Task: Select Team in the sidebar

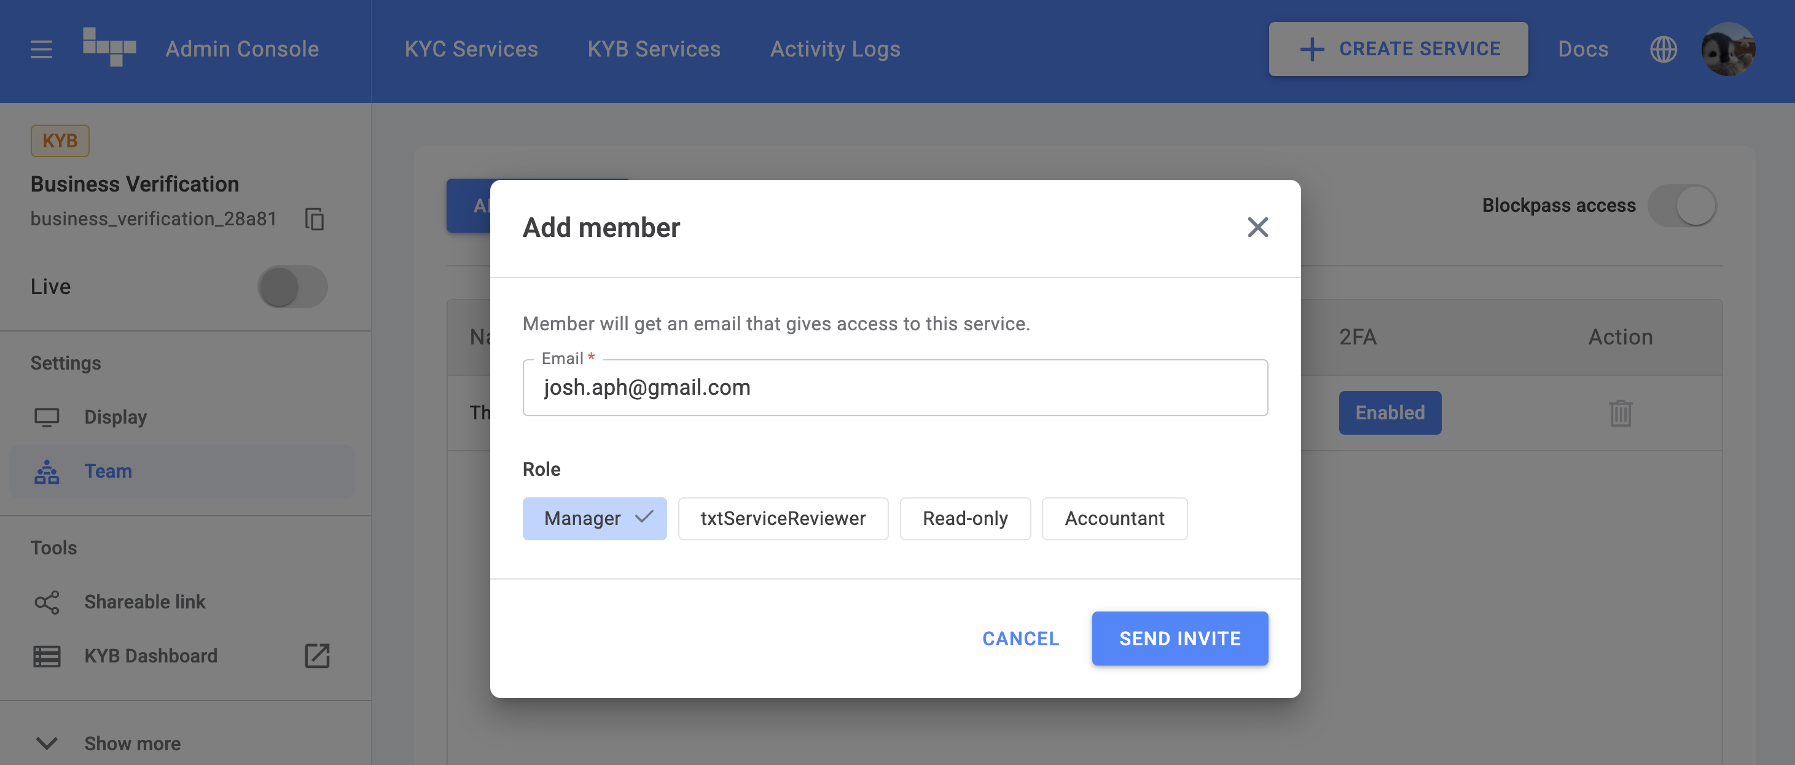Action: 181,471
